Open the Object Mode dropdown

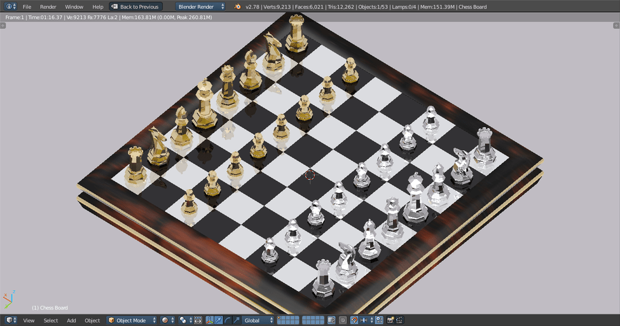131,320
